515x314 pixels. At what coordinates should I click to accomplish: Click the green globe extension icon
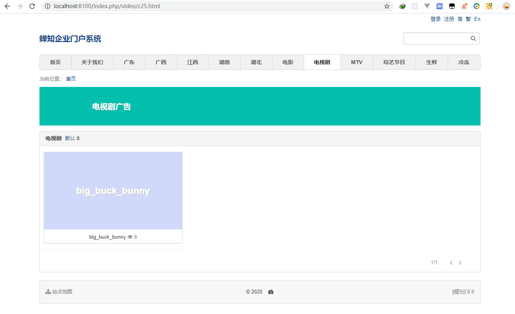click(x=402, y=6)
